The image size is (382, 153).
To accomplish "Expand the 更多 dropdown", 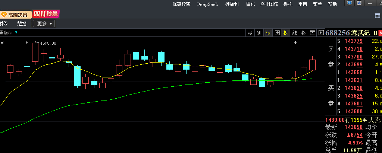I will (44, 23).
